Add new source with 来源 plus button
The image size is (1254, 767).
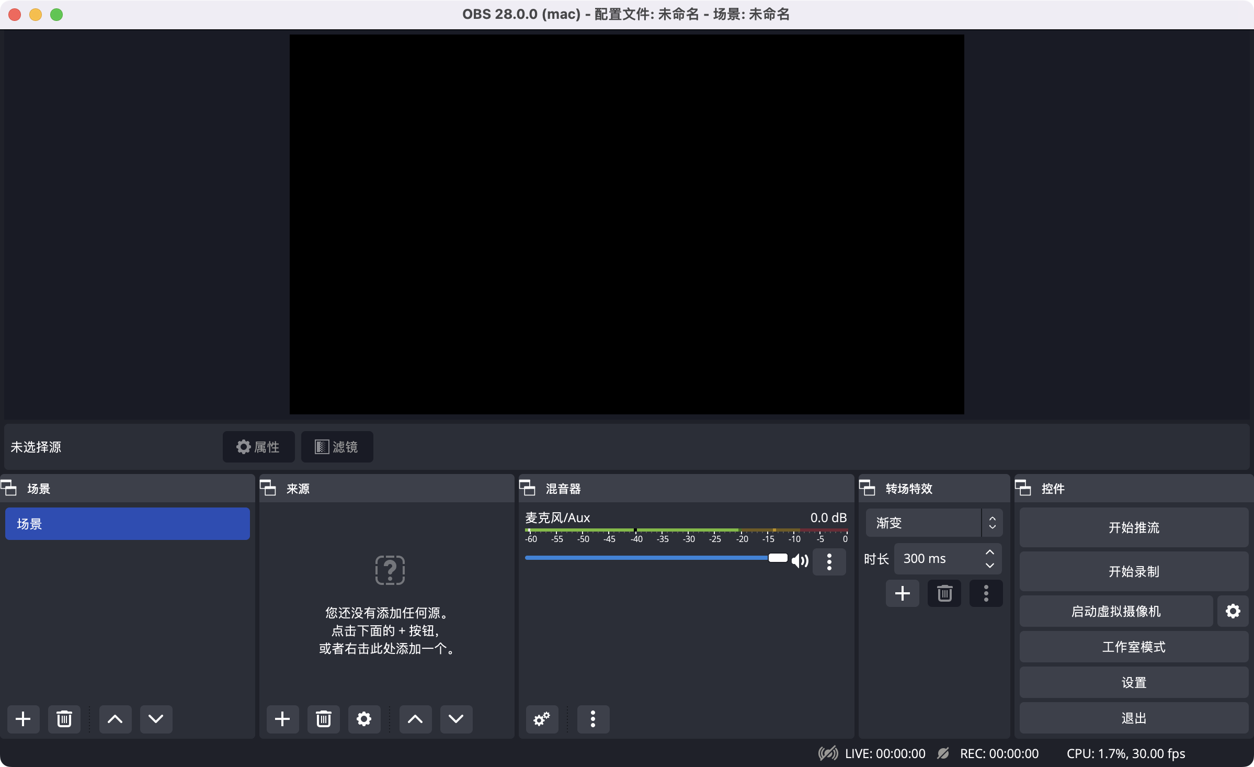(282, 718)
